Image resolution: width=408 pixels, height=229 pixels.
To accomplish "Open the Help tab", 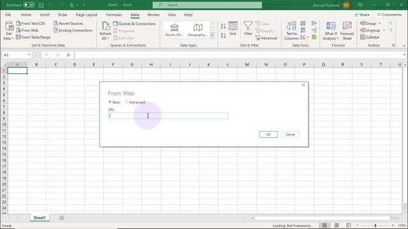I will 188,15.
